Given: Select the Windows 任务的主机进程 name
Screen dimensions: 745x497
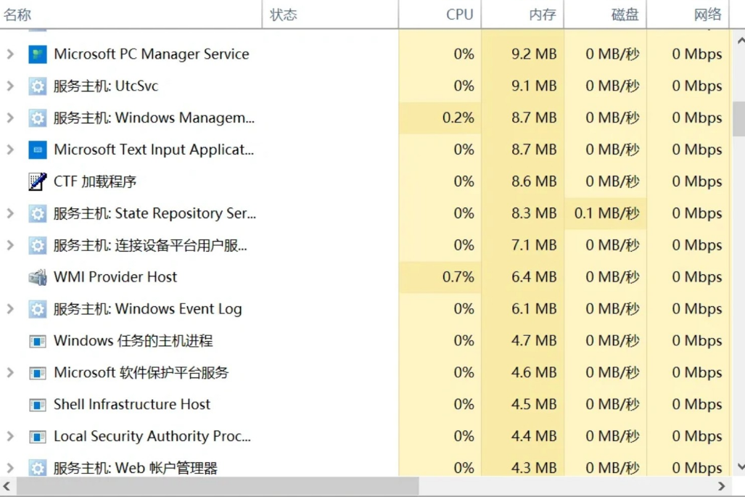Looking at the screenshot, I should (133, 341).
